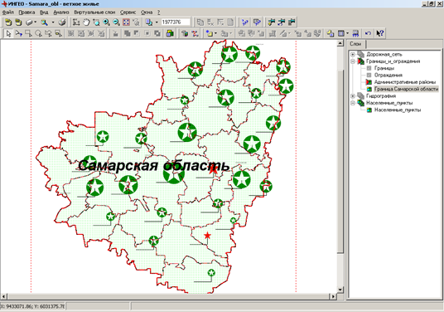Click the vertical scrollbar up arrow

coord(340,43)
